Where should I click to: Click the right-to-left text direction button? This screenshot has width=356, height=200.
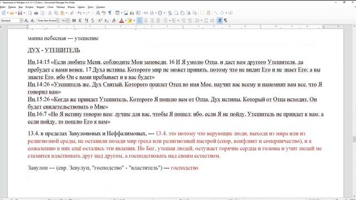226,21
